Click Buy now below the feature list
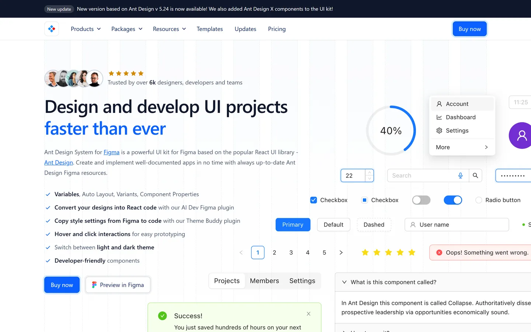531x332 pixels. [x=62, y=285]
